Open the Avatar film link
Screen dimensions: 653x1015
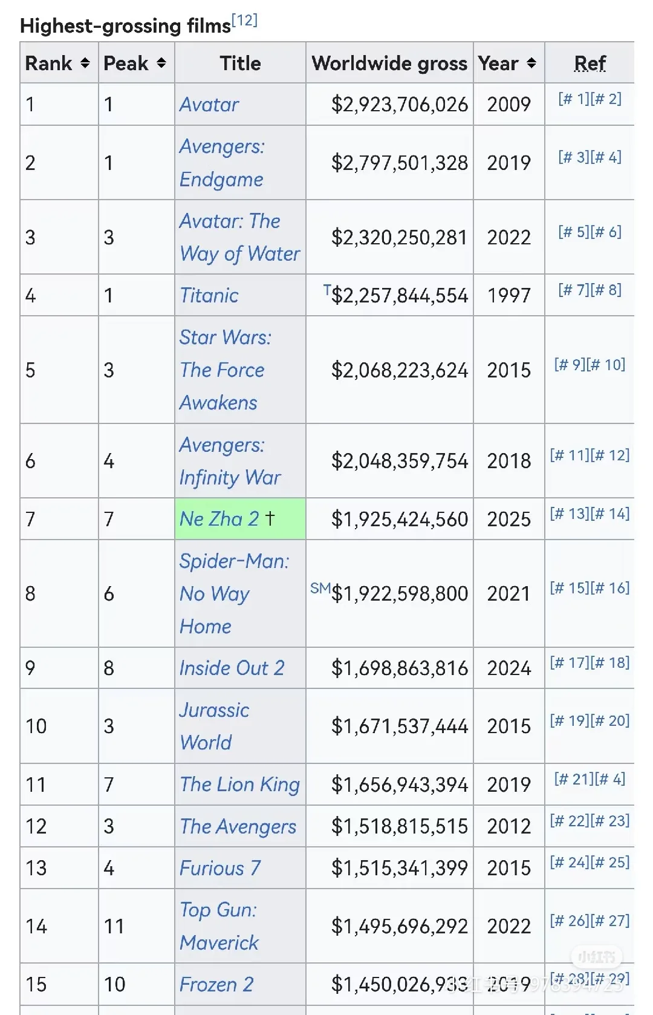coord(209,105)
